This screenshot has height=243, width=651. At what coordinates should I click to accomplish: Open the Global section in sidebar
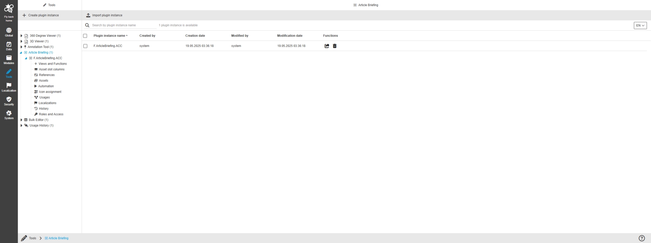(9, 32)
